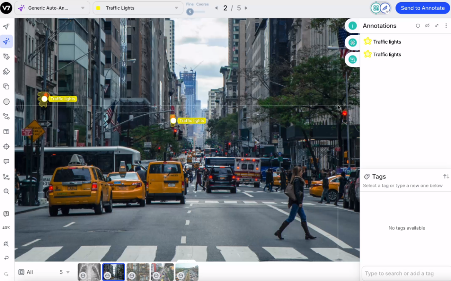The image size is (451, 281).
Task: Click the grid icon next to pencil
Action: pos(376,8)
